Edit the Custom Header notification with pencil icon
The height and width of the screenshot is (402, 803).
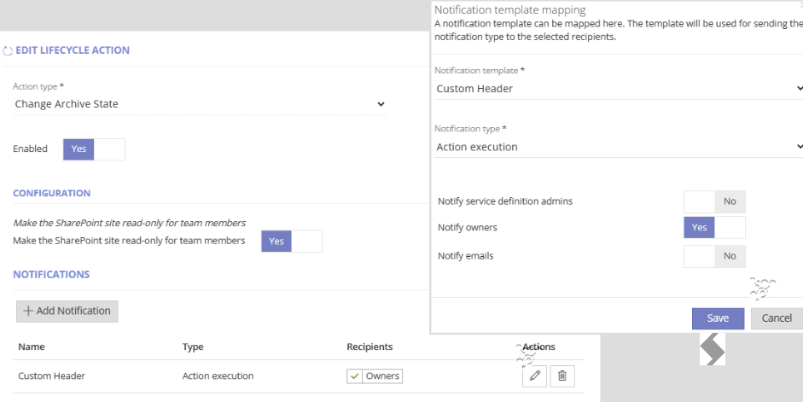pos(535,376)
